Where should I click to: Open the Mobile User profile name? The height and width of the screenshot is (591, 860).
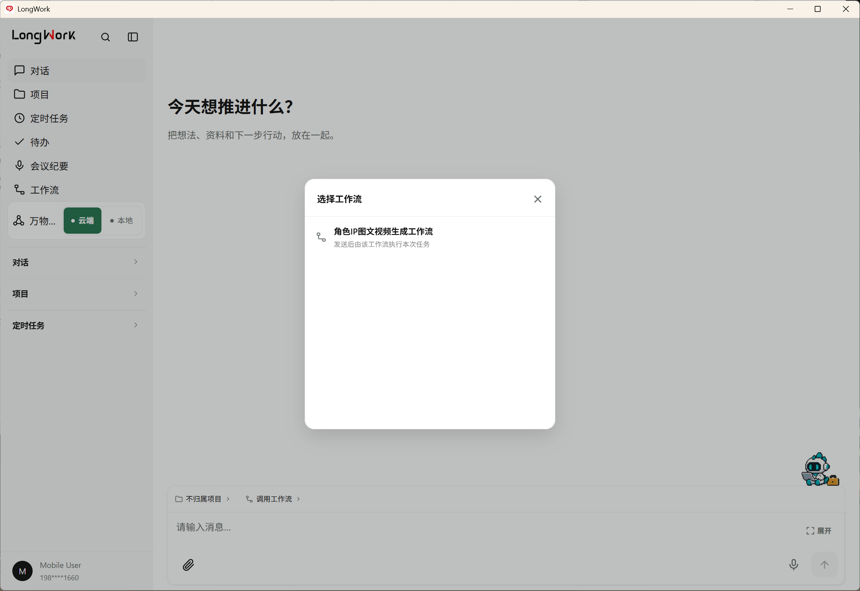tap(60, 565)
